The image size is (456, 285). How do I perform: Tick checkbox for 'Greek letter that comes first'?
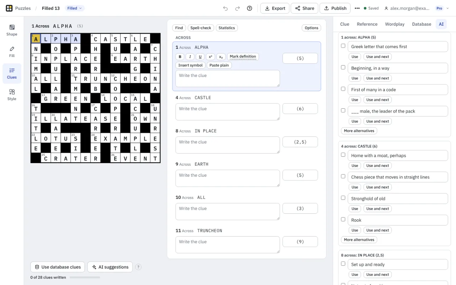click(343, 46)
